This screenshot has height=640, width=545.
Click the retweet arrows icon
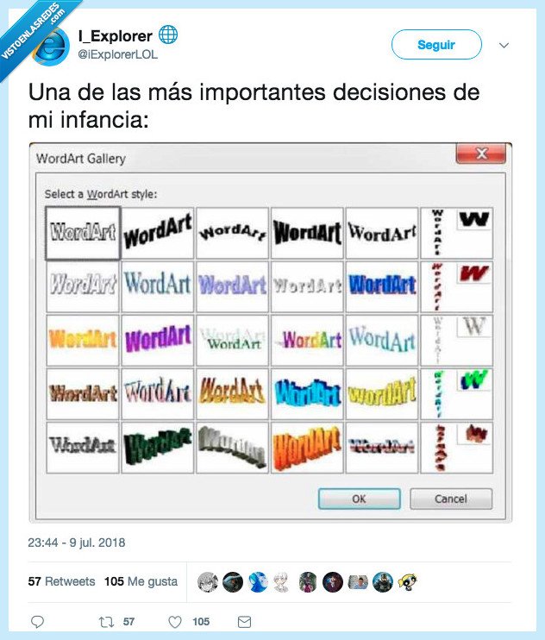pos(109,621)
